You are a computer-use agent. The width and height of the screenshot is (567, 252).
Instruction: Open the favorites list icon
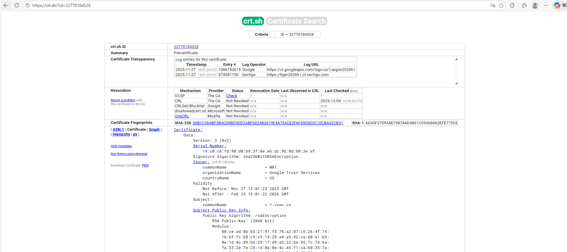[x=524, y=5]
